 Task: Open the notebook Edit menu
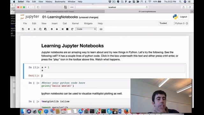point(34,23)
